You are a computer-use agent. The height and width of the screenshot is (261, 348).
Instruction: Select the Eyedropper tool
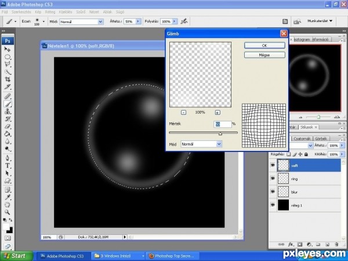coord(8,197)
